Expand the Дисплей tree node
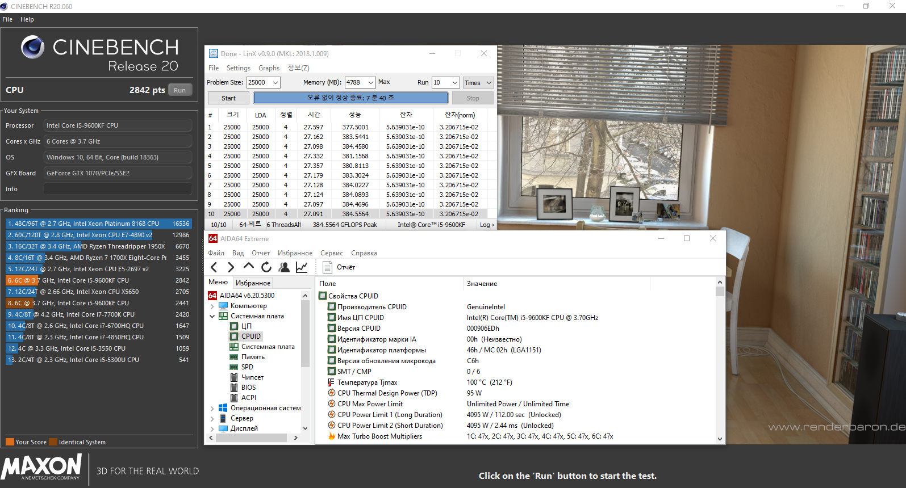The height and width of the screenshot is (488, 906). pos(212,428)
